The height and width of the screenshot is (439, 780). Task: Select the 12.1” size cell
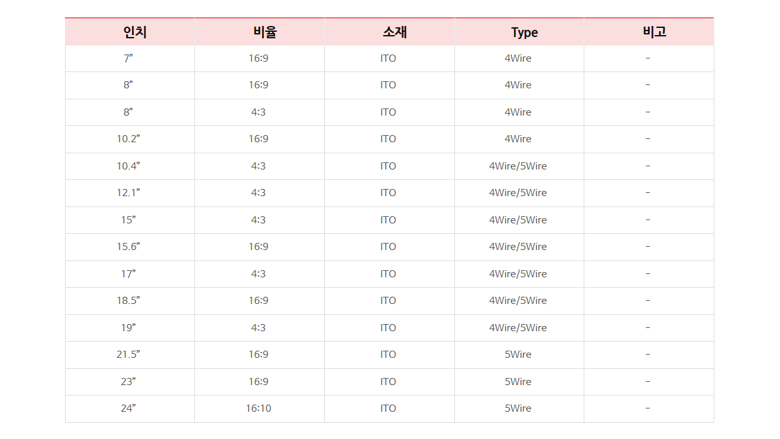click(x=130, y=193)
